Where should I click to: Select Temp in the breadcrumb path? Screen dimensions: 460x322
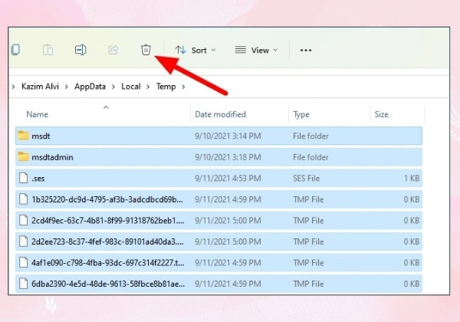coord(166,86)
